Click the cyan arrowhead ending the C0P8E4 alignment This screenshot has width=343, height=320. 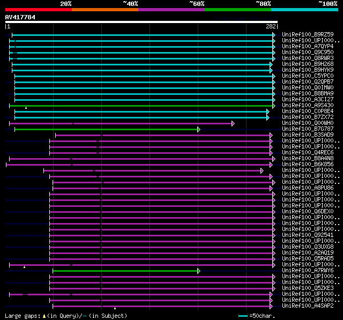click(x=268, y=112)
